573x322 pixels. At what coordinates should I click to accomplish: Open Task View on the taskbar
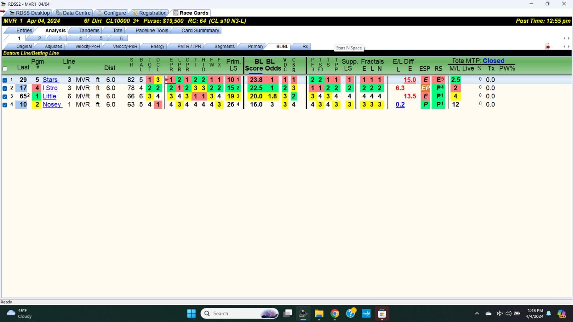(288, 314)
